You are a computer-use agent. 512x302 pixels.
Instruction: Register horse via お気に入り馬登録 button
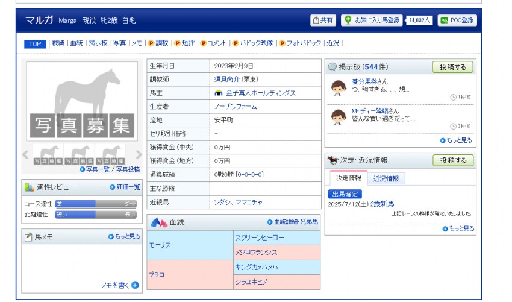[x=372, y=20]
